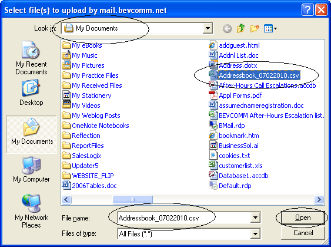Go up one folder level icon
The width and height of the screenshot is (331, 247).
point(241,28)
